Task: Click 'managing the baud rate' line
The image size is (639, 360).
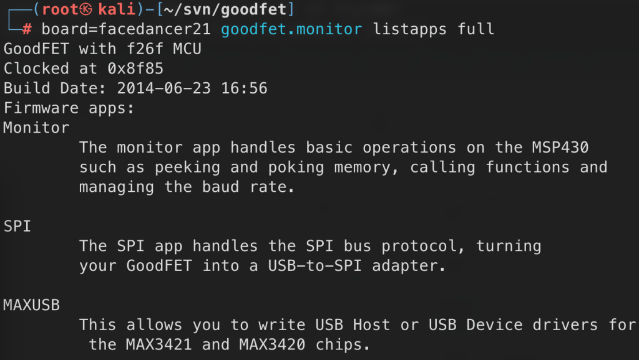Action: (187, 187)
